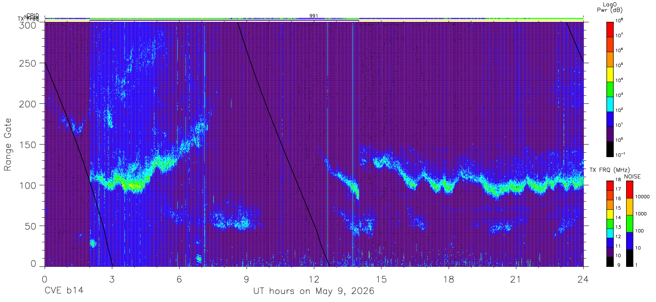The image size is (656, 302).
Task: Click the 100 tick on Range Gate axis
Action: tap(28, 185)
